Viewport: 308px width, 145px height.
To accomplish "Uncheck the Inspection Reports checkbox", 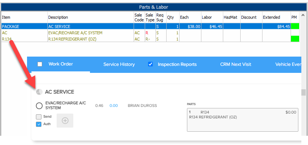I will [x=150, y=64].
